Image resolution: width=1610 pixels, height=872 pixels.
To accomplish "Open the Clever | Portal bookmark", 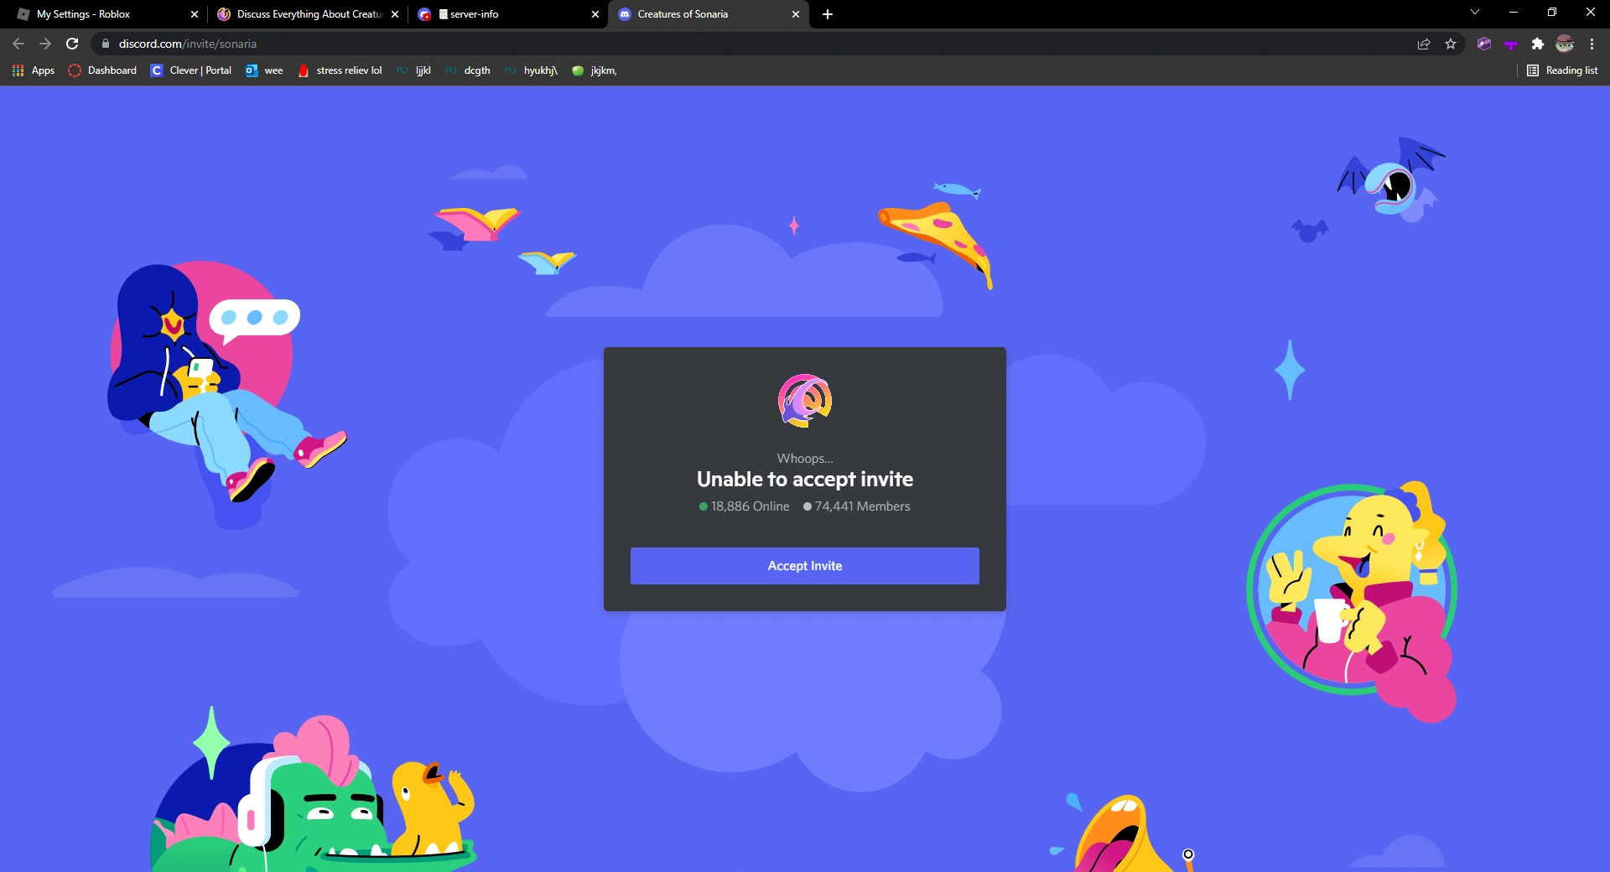I will (x=190, y=70).
